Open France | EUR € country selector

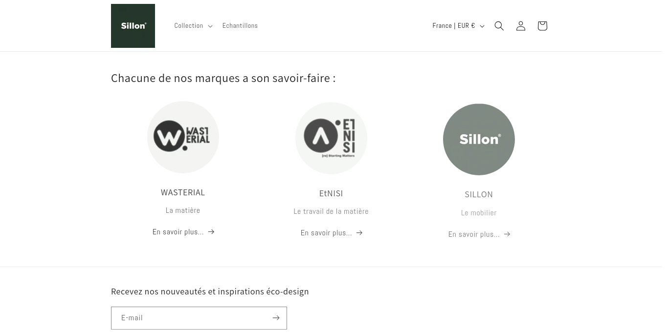(458, 26)
